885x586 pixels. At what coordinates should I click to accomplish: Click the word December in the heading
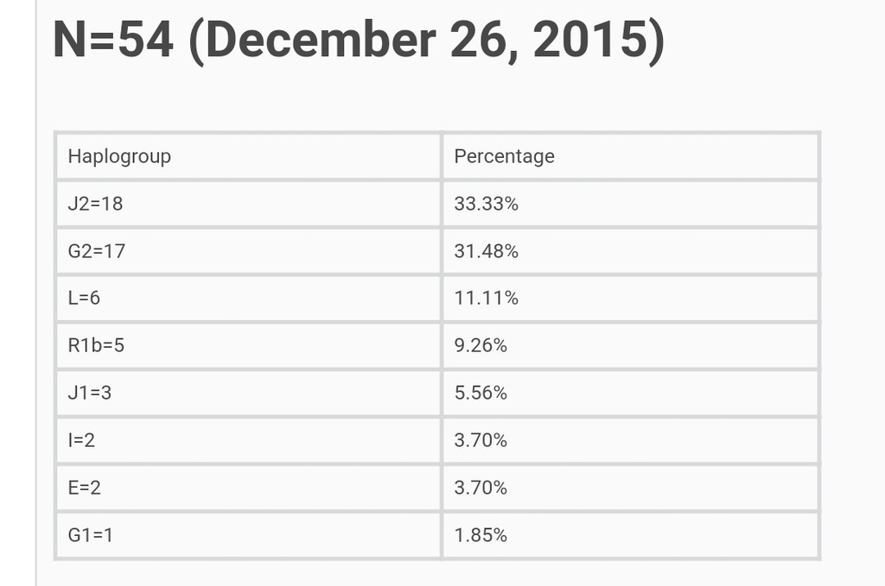(322, 40)
